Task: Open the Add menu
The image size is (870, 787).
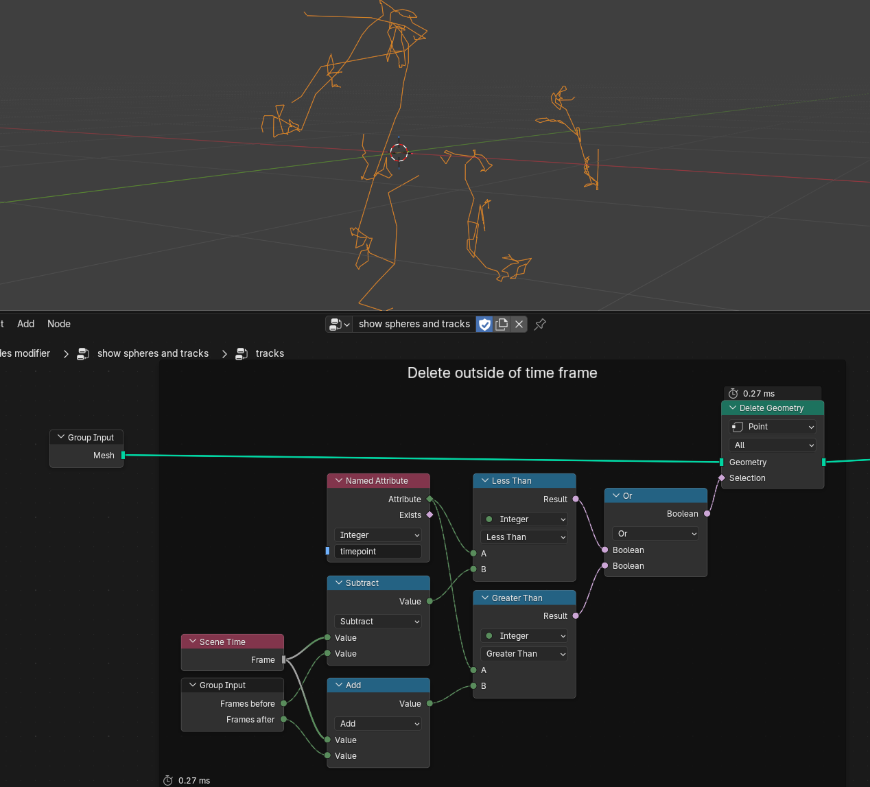Action: [x=26, y=324]
